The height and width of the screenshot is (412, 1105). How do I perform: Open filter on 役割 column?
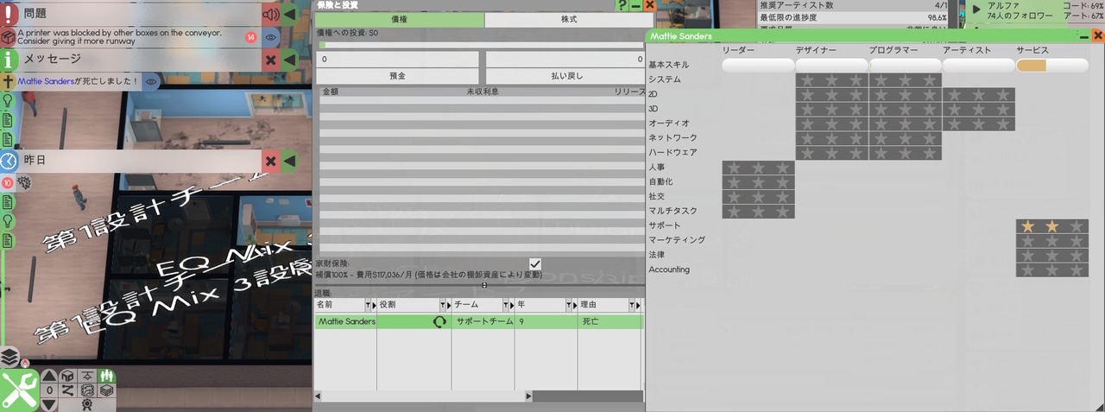444,306
